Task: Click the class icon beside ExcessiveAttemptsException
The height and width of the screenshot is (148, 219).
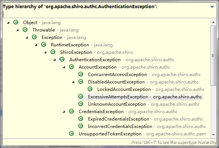Action: (x=81, y=96)
